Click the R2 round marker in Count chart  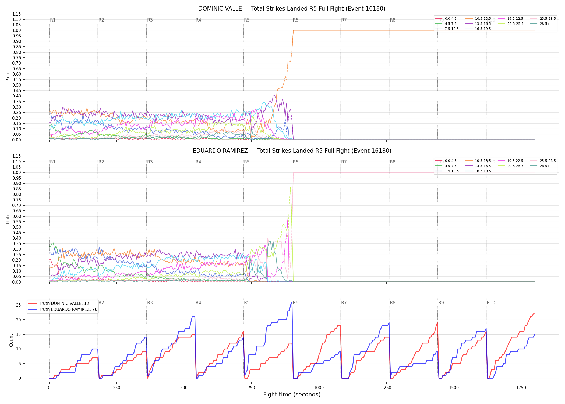pyautogui.click(x=101, y=303)
